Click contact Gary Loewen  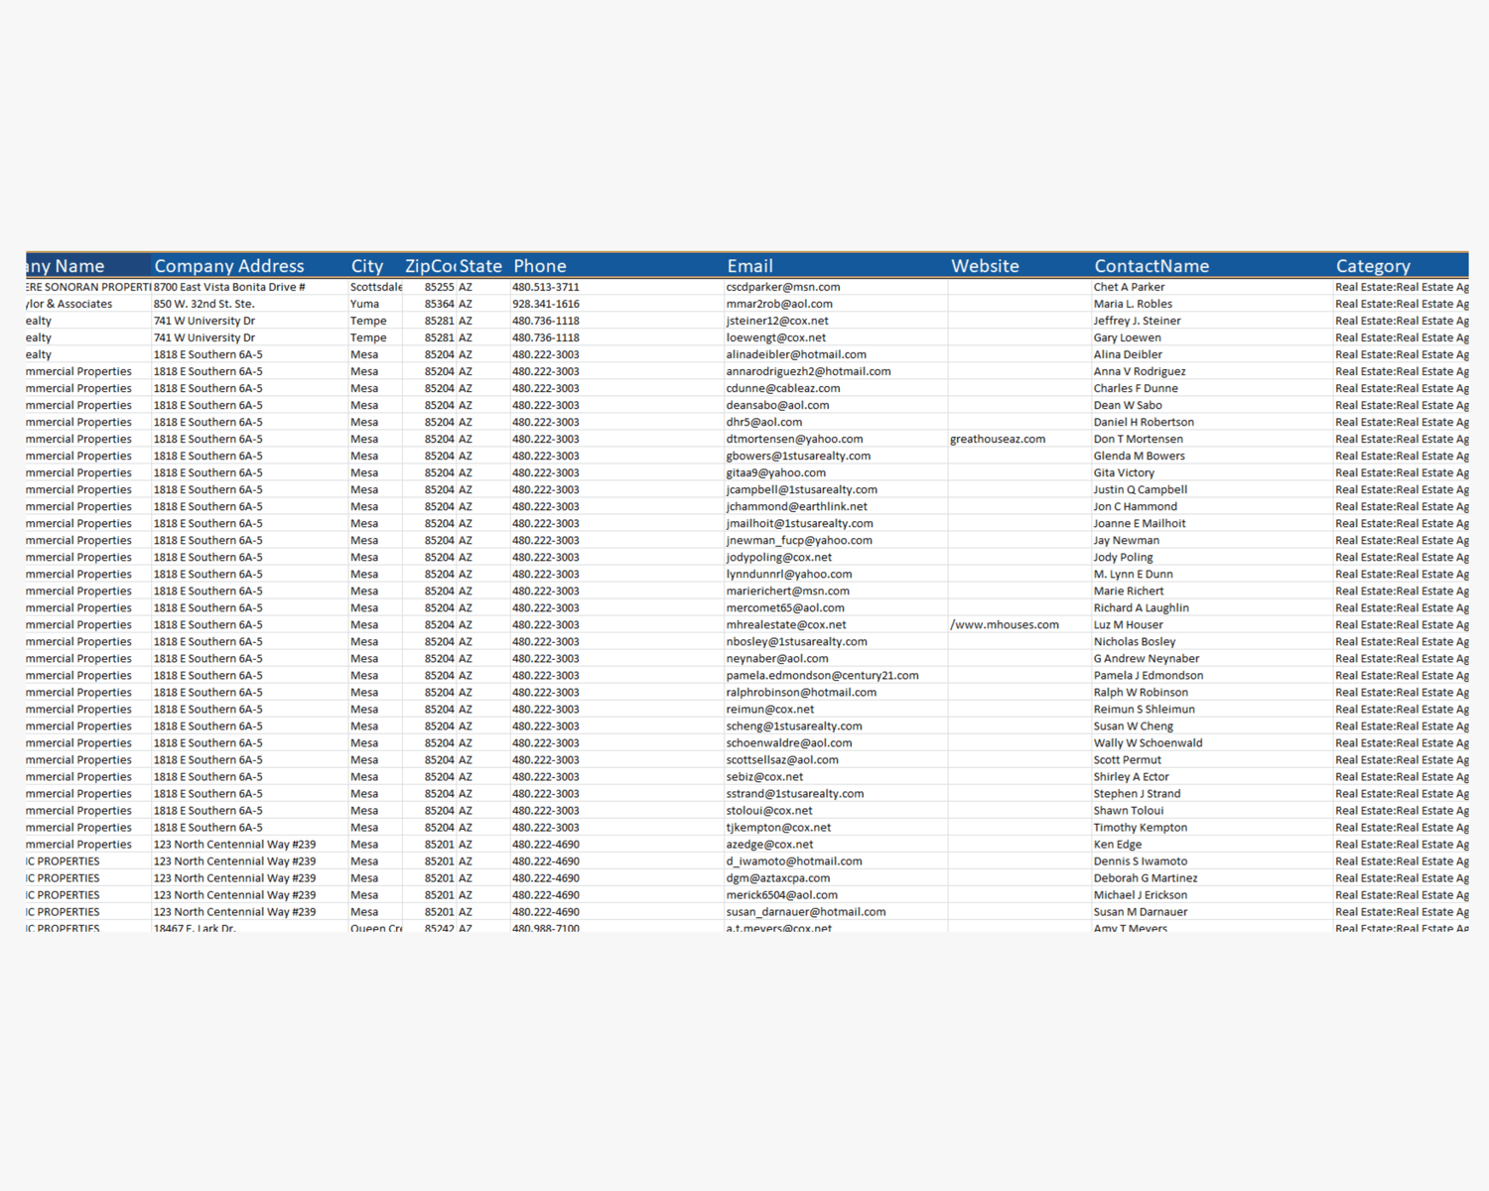click(x=1128, y=337)
